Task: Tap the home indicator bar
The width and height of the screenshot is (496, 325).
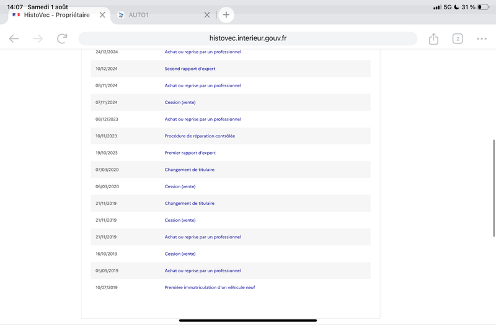Action: [247, 320]
